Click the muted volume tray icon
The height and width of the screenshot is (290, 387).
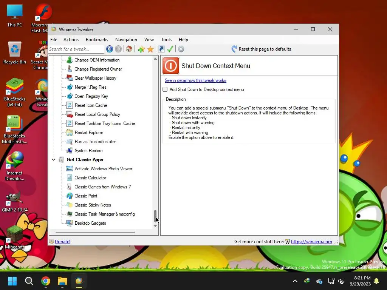[341, 281]
